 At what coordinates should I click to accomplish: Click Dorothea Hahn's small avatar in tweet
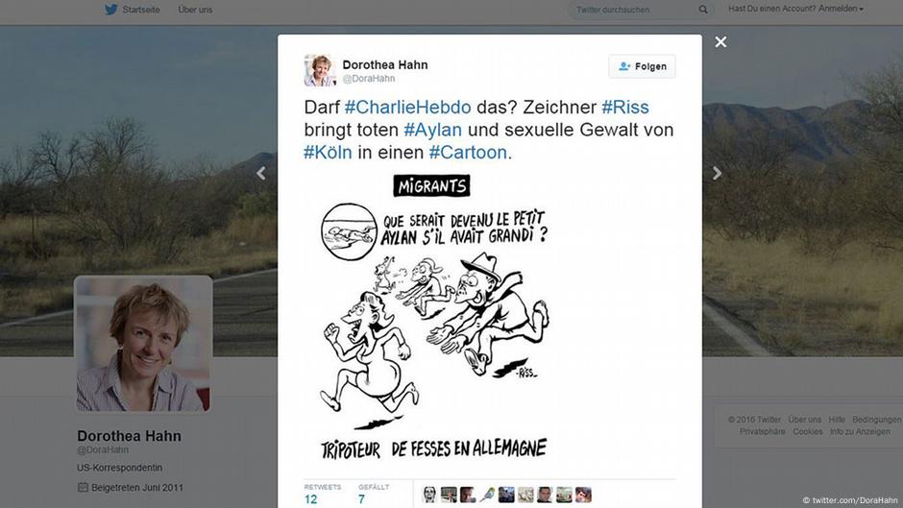(320, 70)
